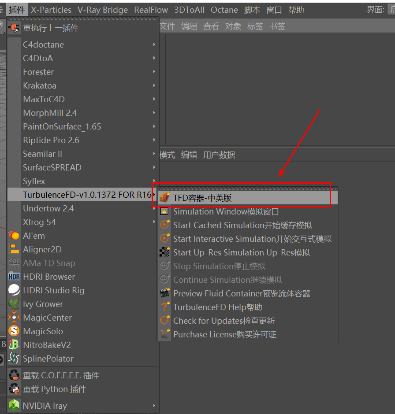Image resolution: width=395 pixels, height=414 pixels.
Task: Click the MagicCenter plugin icon
Action: pyautogui.click(x=14, y=318)
